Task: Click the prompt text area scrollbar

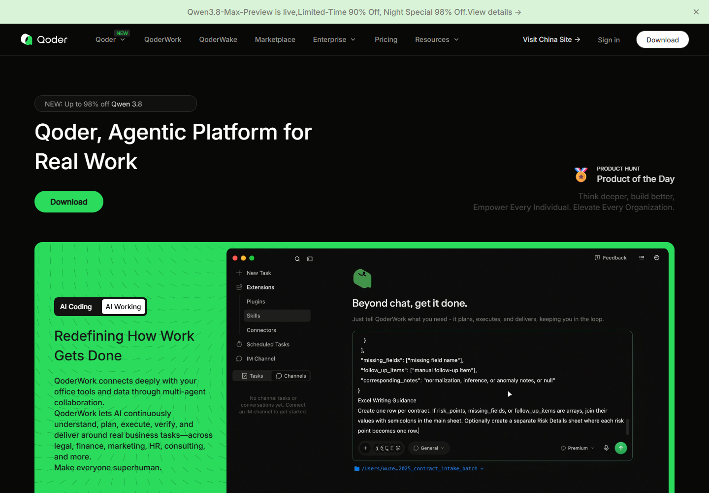Action: point(627,426)
